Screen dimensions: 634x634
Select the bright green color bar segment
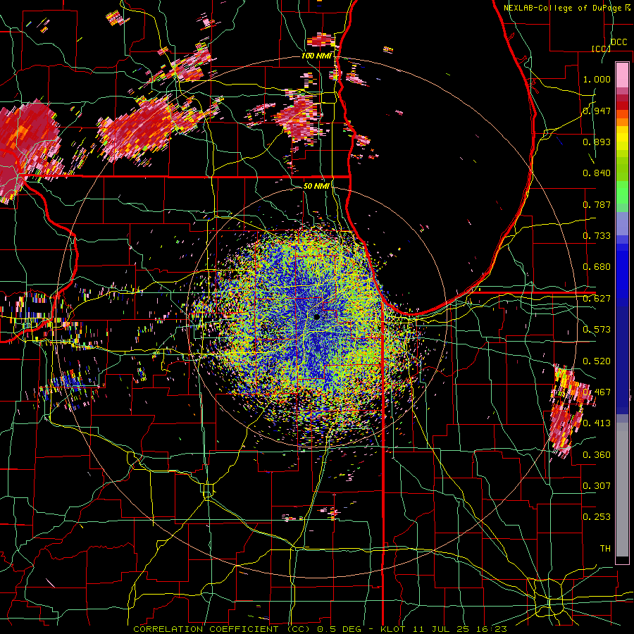[x=622, y=192]
